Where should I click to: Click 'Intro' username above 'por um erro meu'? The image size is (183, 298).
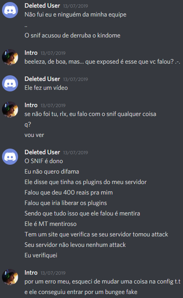pyautogui.click(x=31, y=273)
